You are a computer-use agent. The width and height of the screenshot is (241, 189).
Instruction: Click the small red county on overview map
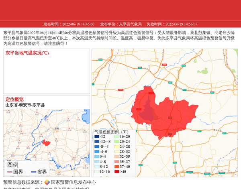pos(46,143)
